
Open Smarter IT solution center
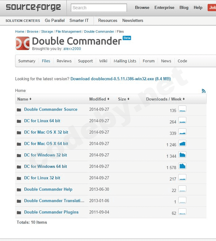tap(79, 20)
